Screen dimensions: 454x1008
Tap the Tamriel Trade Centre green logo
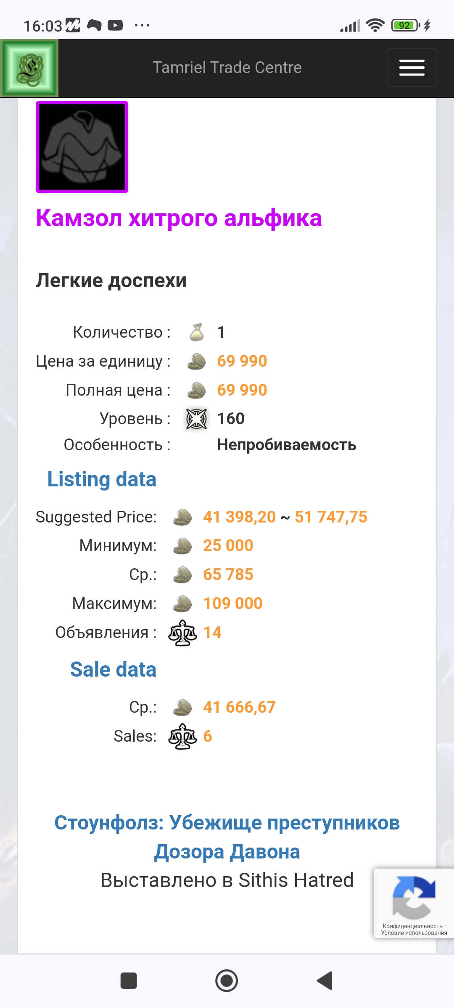point(29,68)
